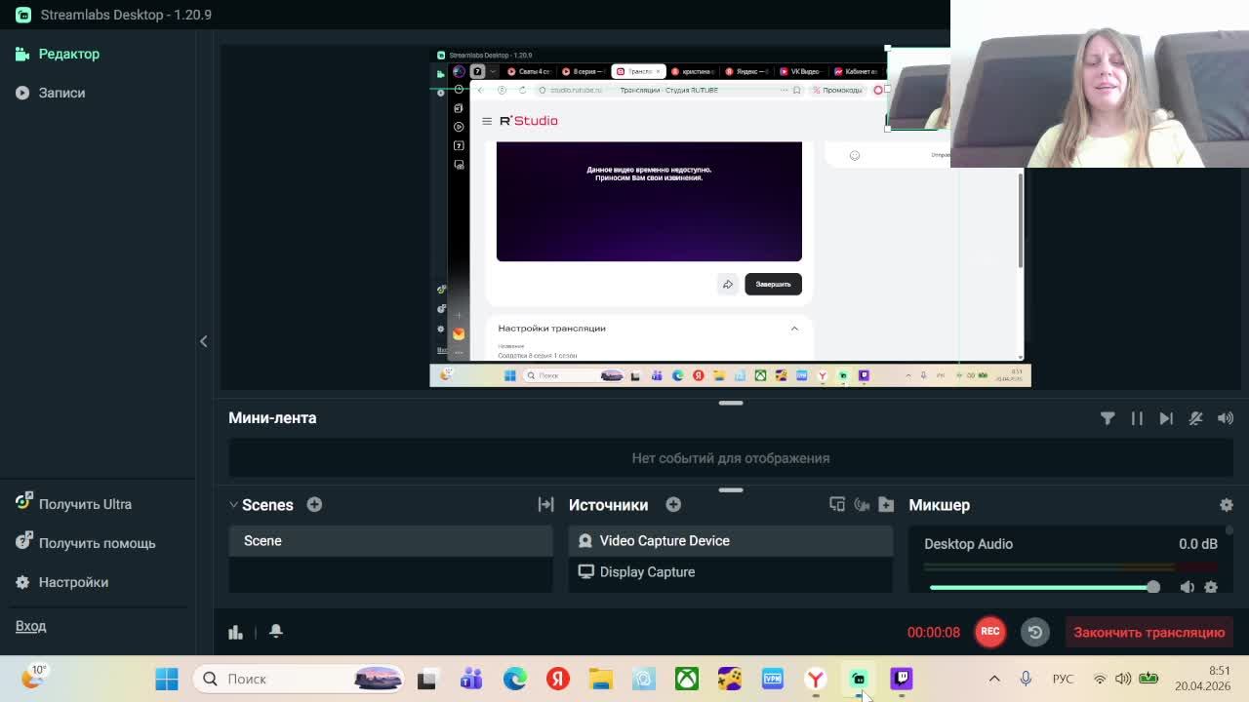
Task: Click the taskbar Поиск search field
Action: pos(299,679)
